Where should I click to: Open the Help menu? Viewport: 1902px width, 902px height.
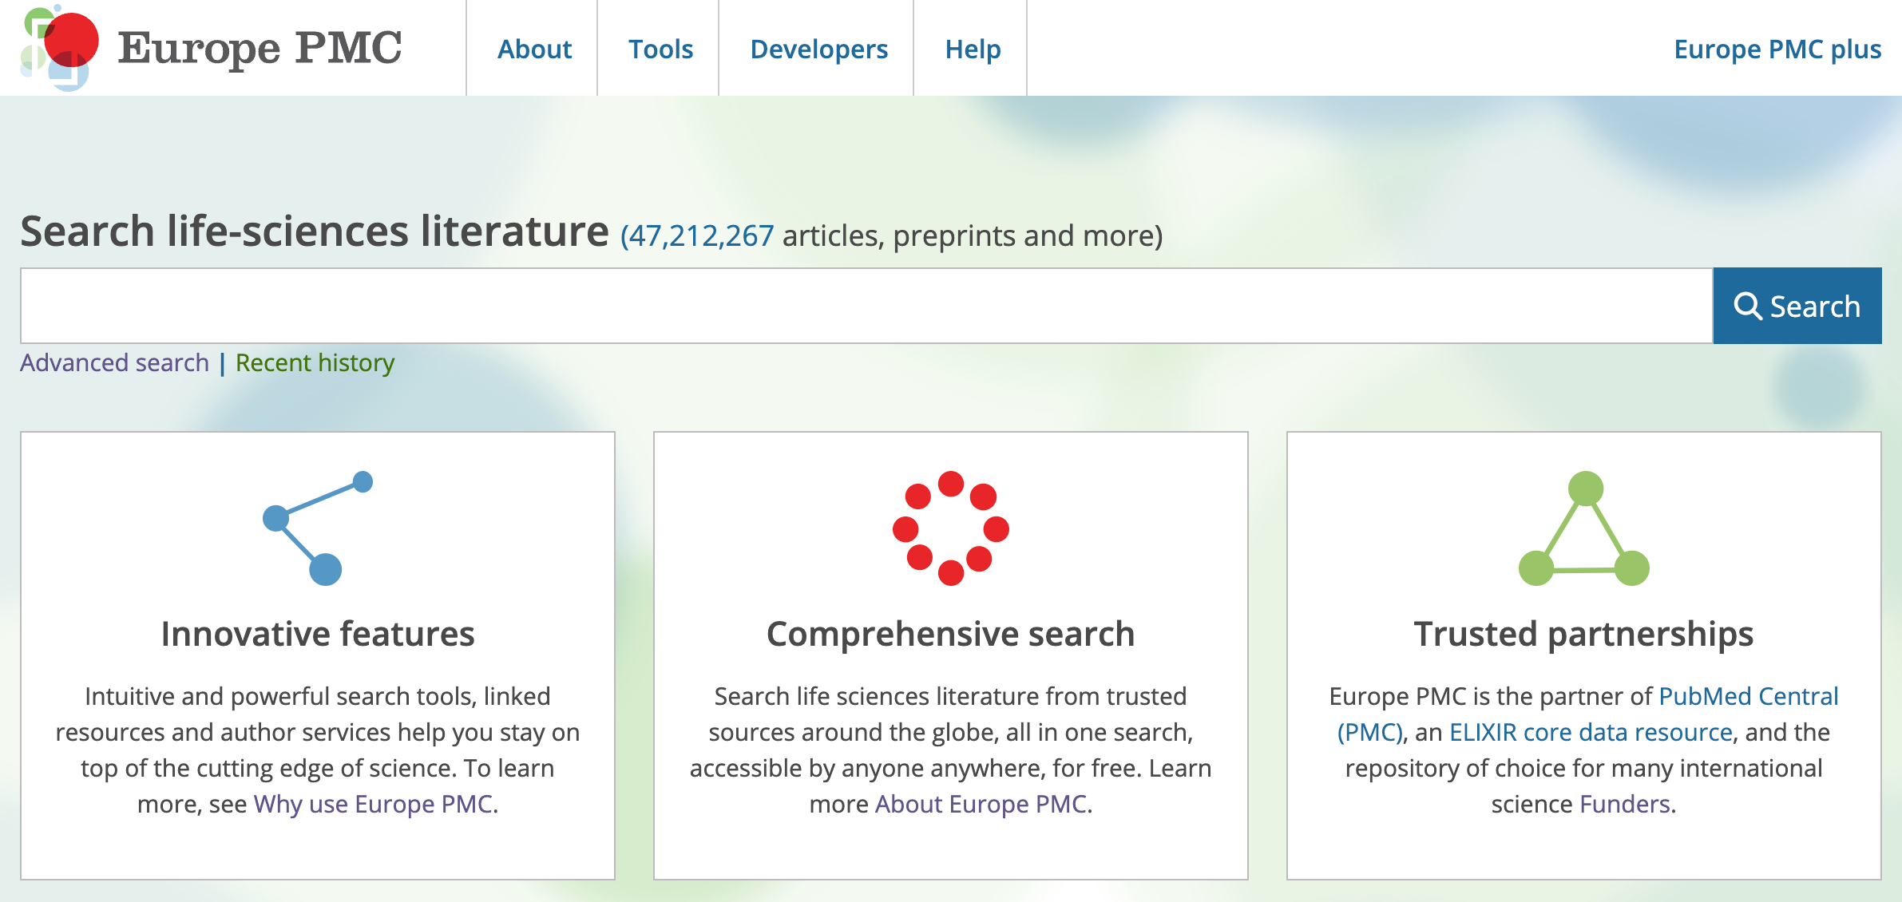click(x=973, y=49)
